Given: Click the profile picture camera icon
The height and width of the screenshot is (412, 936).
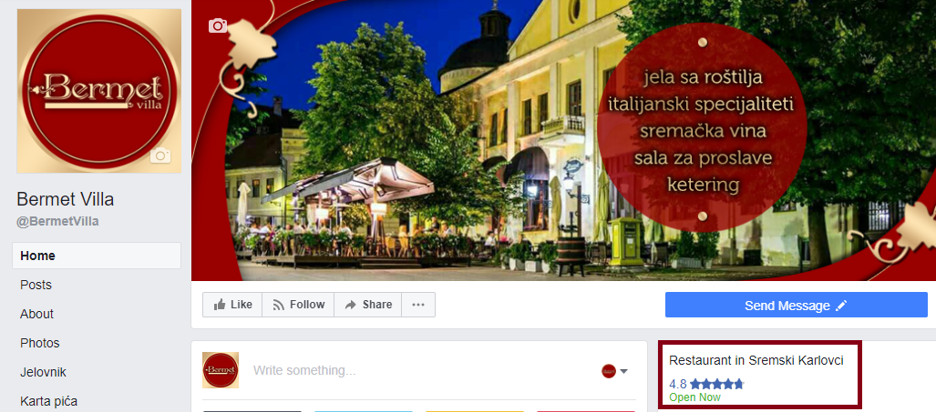Looking at the screenshot, I should click(x=160, y=156).
